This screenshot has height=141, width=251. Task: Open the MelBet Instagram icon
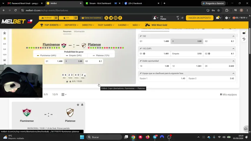click(116, 18)
